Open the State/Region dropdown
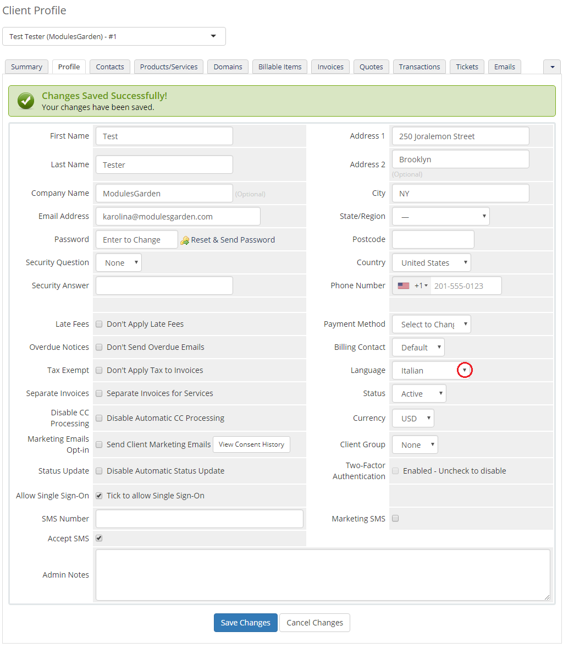 pos(441,217)
